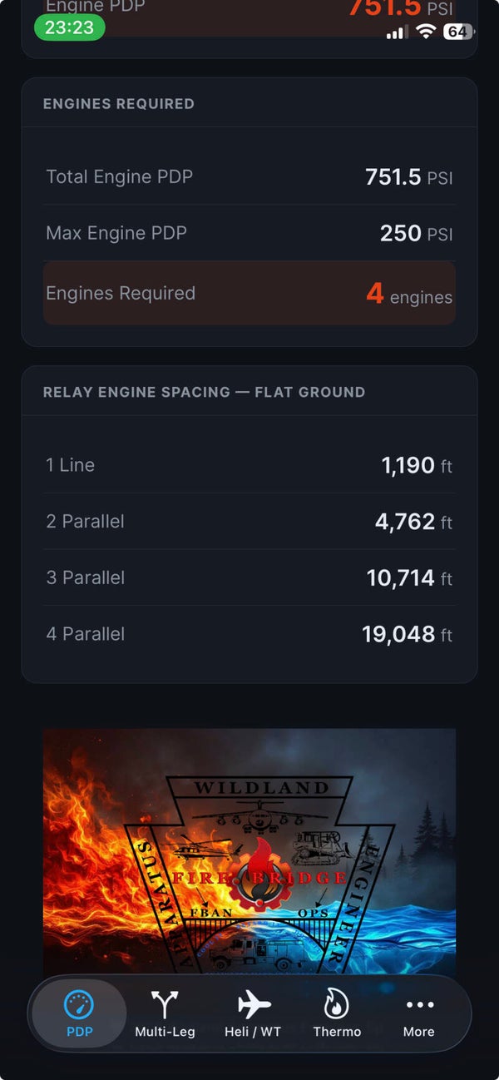Tap the battery level indicator

(458, 32)
